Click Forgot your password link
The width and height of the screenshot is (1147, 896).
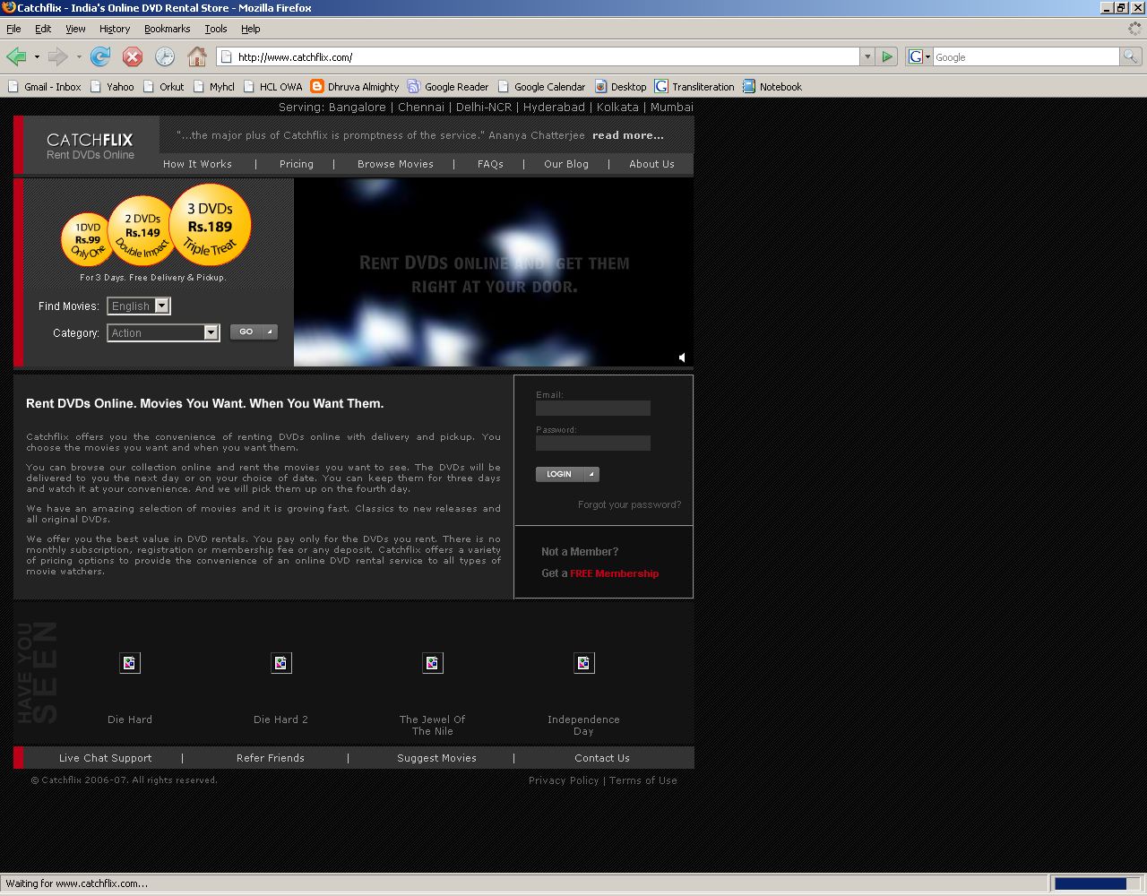[x=629, y=504]
